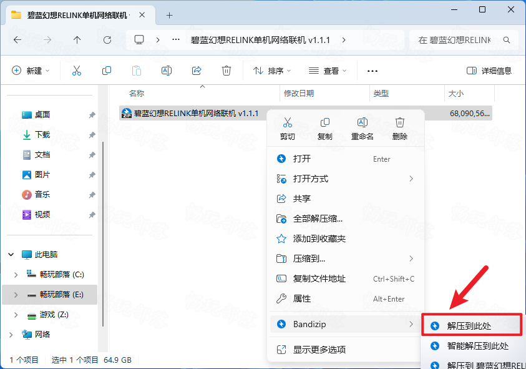Viewport: 526px width, 369px height.
Task: Click 复制 in the context menu
Action: click(324, 129)
